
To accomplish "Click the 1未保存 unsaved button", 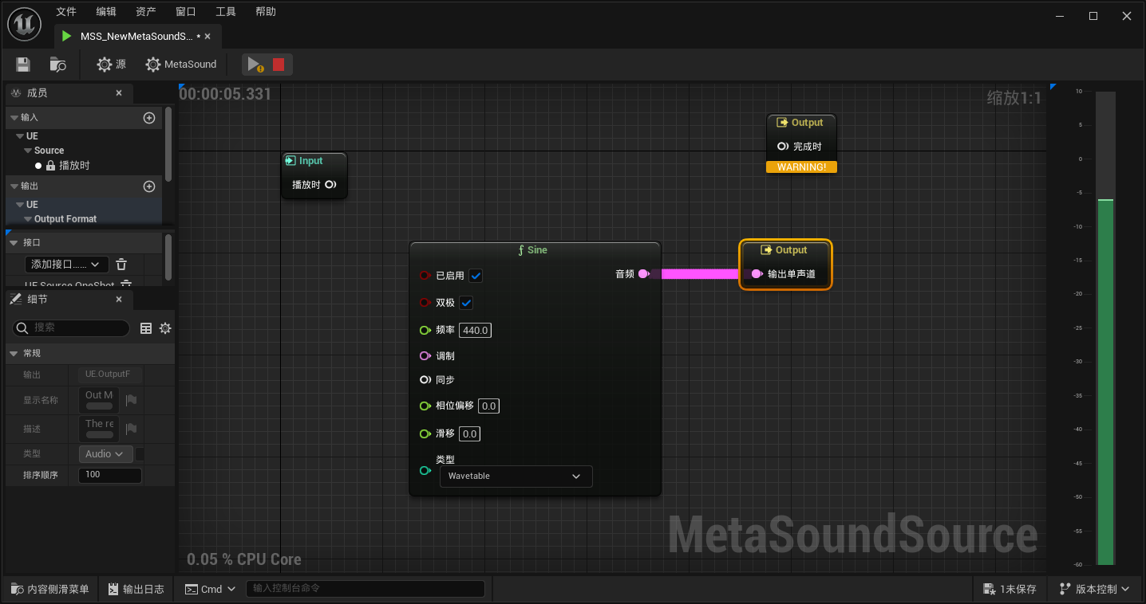I will coord(1011,590).
